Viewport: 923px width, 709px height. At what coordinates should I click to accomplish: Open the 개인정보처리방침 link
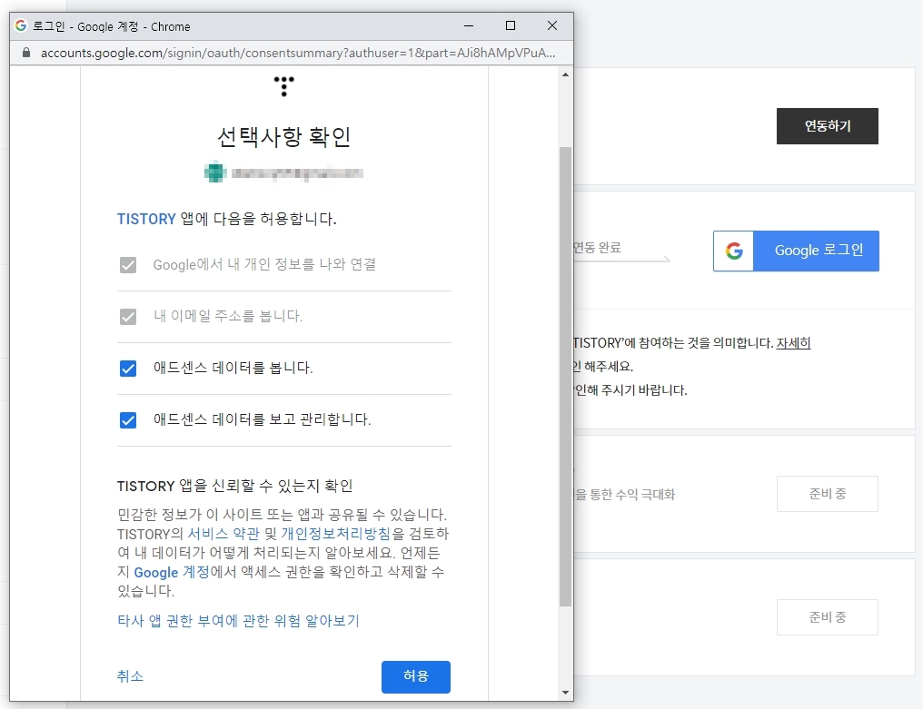(x=335, y=534)
